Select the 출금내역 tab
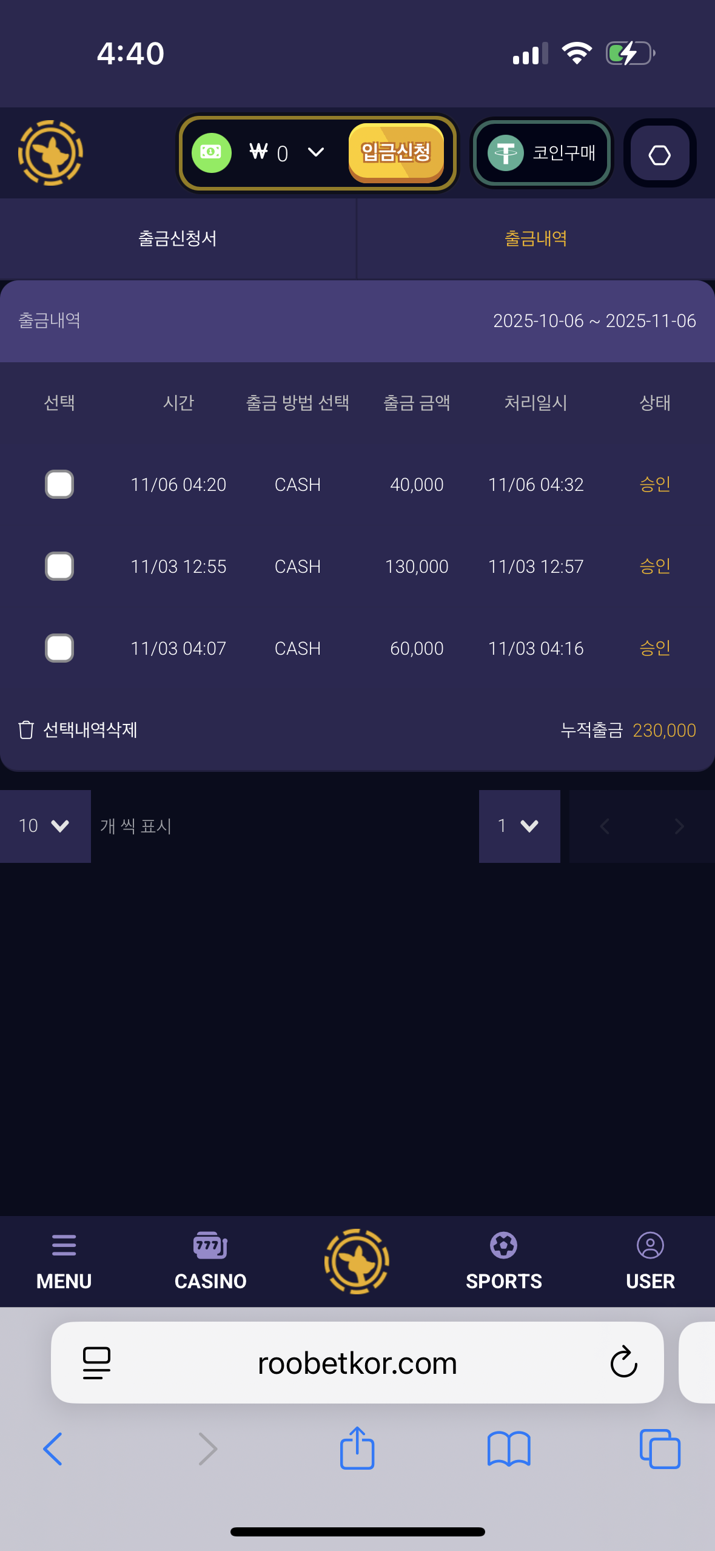Image resolution: width=715 pixels, height=1551 pixels. pyautogui.click(x=535, y=238)
